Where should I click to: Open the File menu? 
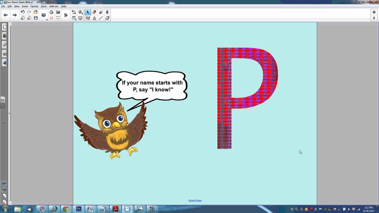[x=3, y=6]
